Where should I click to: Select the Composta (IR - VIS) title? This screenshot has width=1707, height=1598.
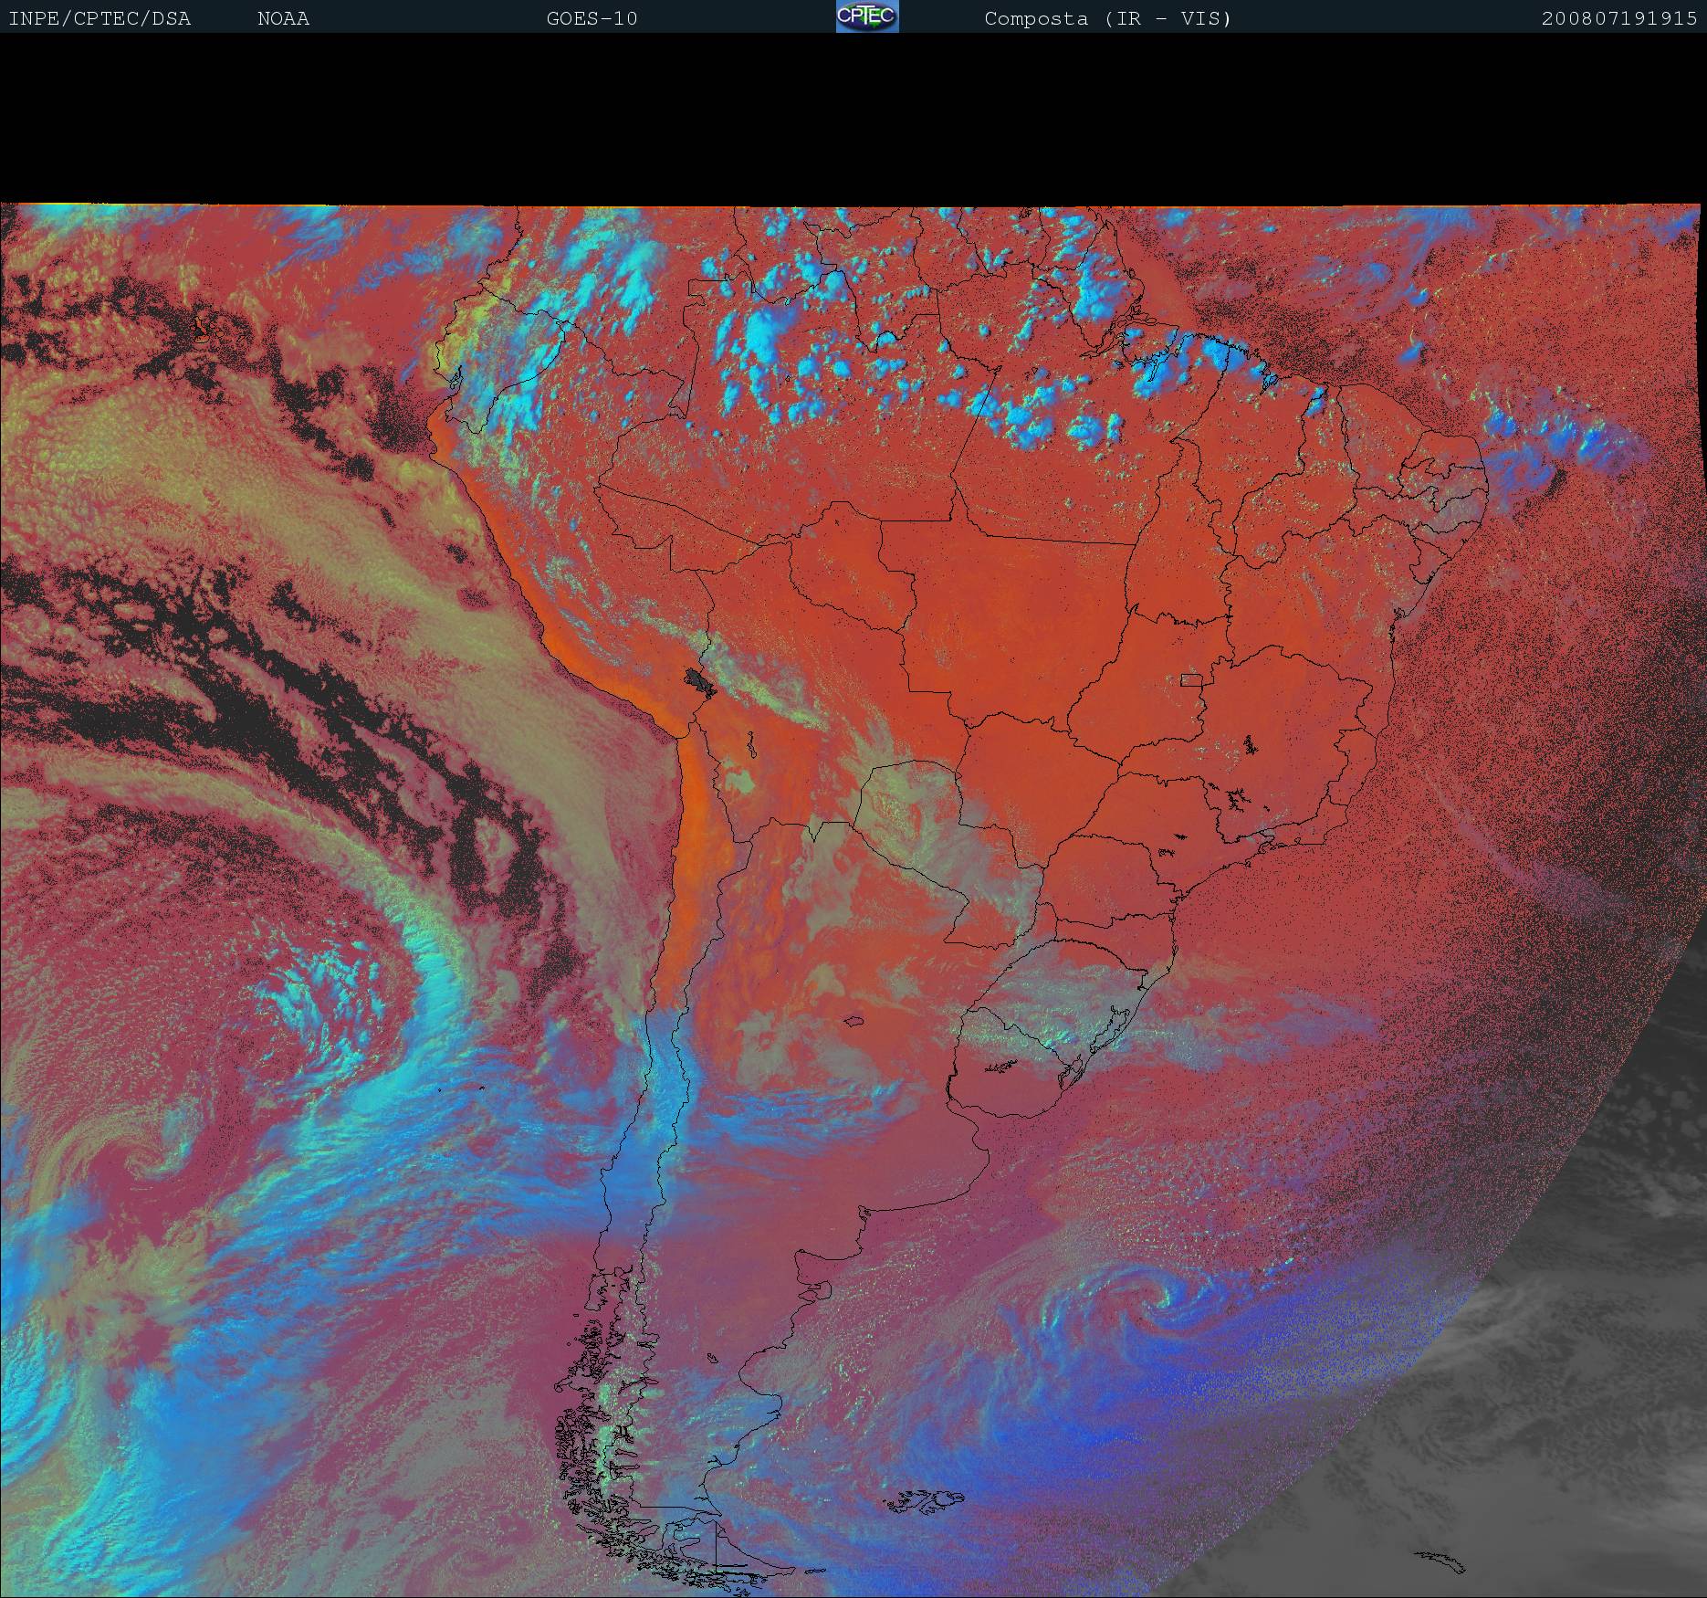click(x=1108, y=19)
